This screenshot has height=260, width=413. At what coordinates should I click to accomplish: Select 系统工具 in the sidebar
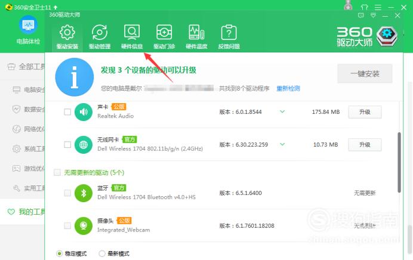(x=29, y=148)
